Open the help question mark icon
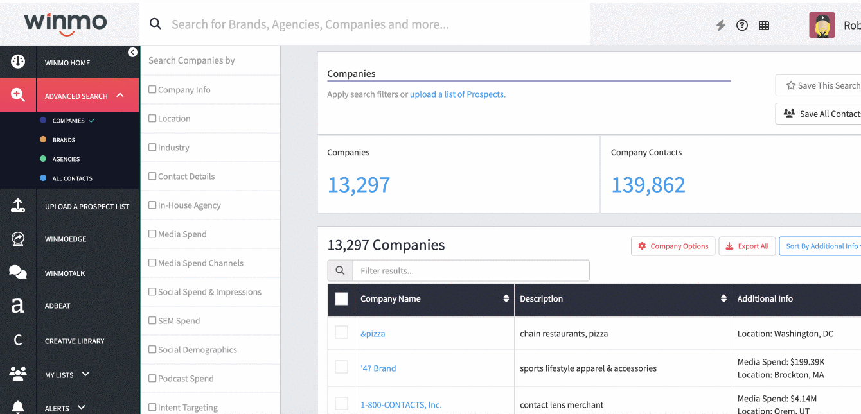 (x=742, y=25)
